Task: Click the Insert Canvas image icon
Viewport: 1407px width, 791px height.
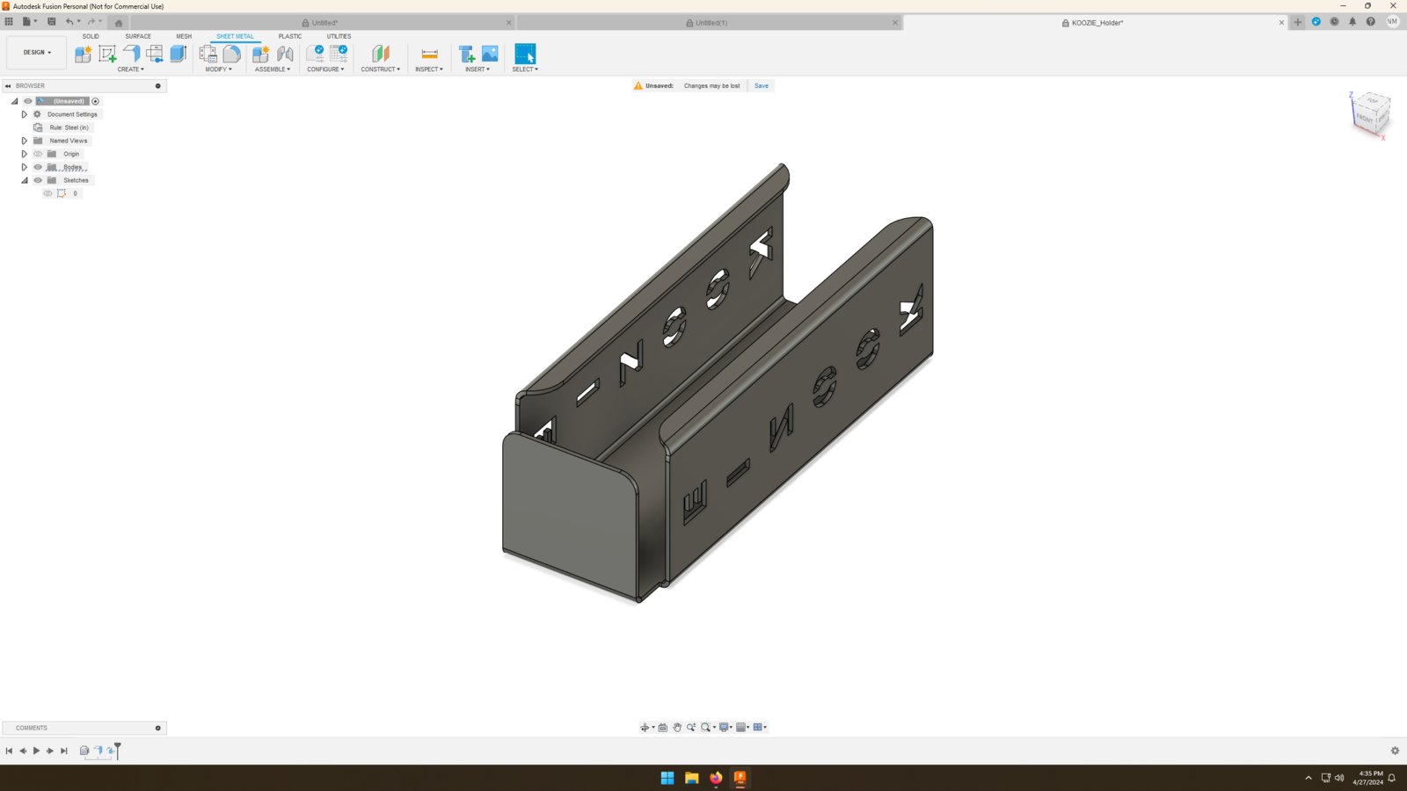Action: click(490, 54)
